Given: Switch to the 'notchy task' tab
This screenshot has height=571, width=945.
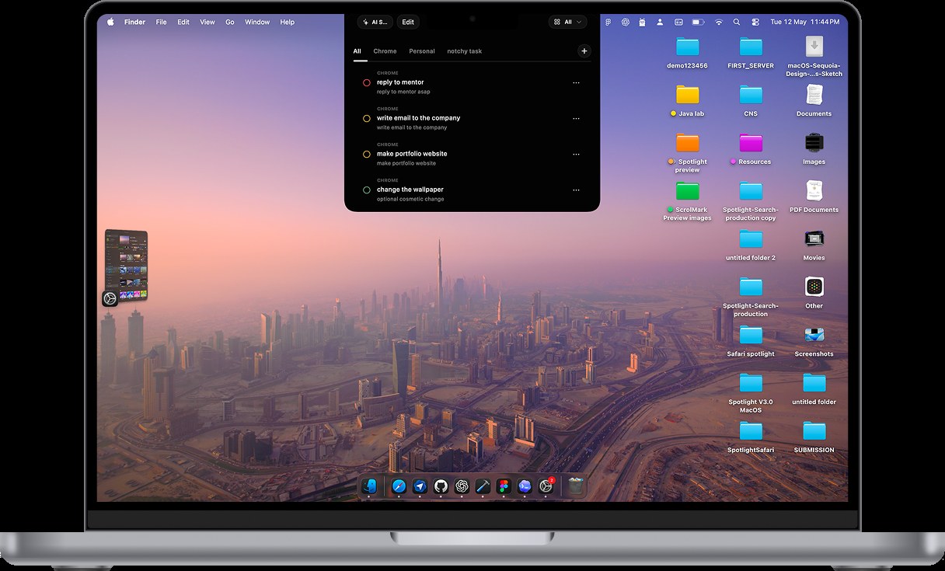Looking at the screenshot, I should [465, 51].
